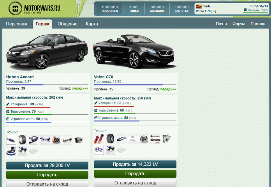Click Передать under the Volvo C70

[x=135, y=174]
